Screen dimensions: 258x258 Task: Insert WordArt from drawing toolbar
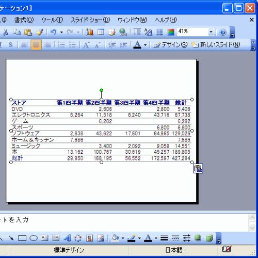(67, 238)
